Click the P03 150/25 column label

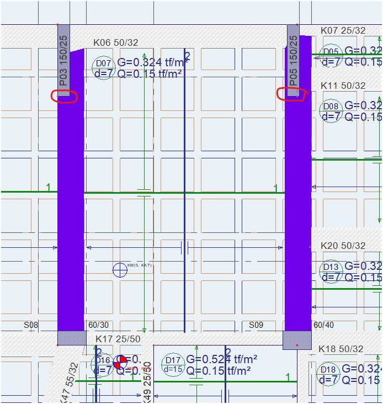coord(63,61)
